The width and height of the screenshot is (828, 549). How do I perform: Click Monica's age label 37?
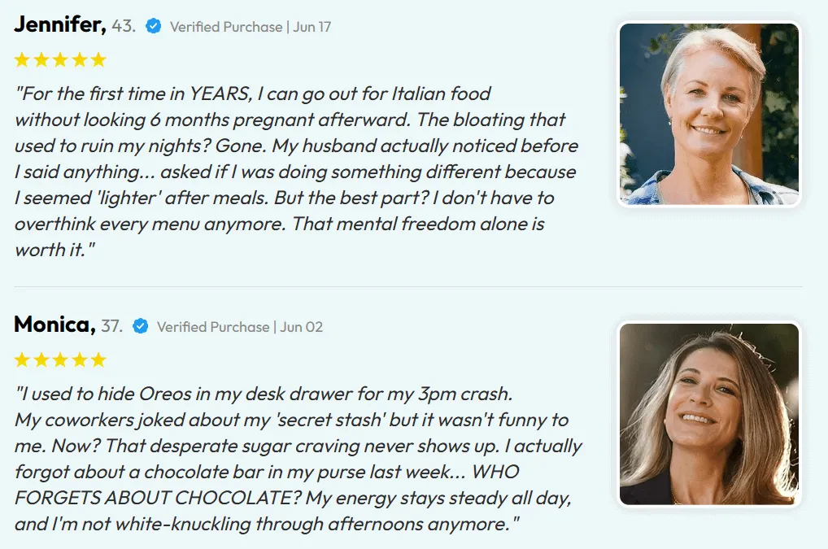111,326
